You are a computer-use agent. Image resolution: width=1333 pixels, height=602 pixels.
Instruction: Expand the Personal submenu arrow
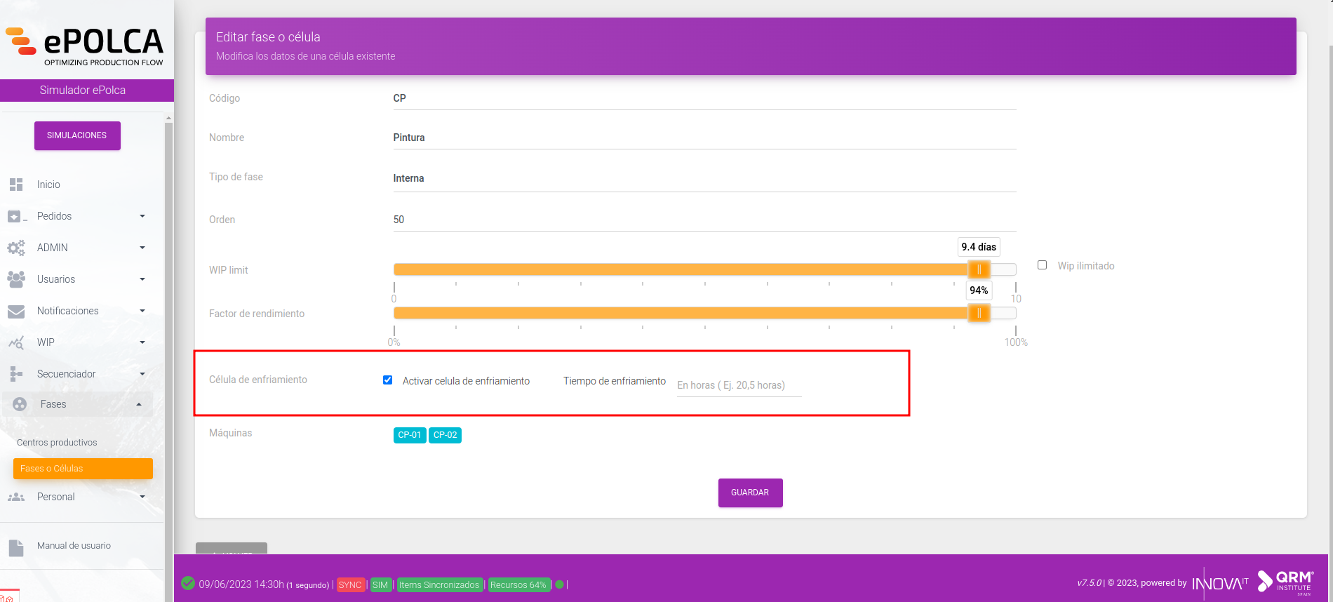click(x=142, y=497)
